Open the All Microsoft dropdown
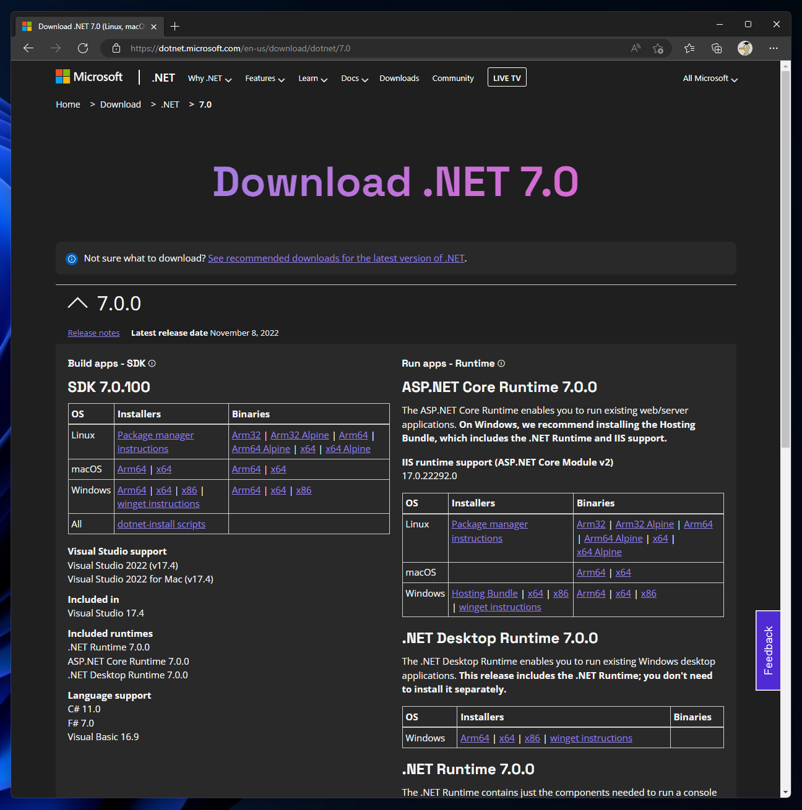This screenshot has height=810, width=802. (x=710, y=79)
